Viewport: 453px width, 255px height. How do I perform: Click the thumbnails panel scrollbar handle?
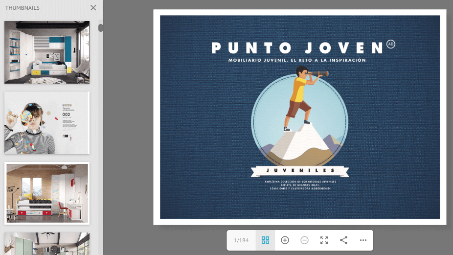tap(101, 27)
